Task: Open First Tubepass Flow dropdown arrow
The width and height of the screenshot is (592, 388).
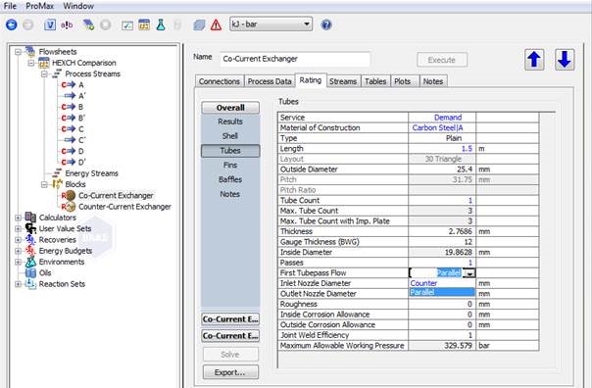Action: pyautogui.click(x=469, y=273)
